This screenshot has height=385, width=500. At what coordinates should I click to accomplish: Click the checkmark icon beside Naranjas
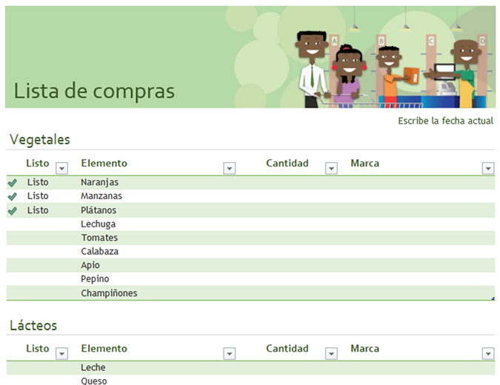[x=12, y=183]
